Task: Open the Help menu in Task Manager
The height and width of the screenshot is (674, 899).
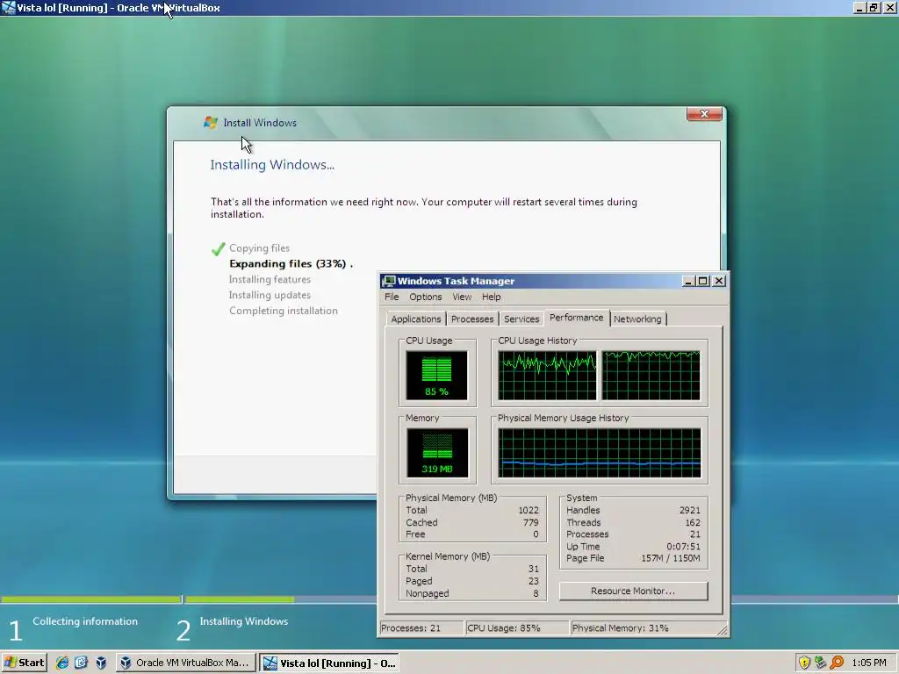Action: coord(492,297)
